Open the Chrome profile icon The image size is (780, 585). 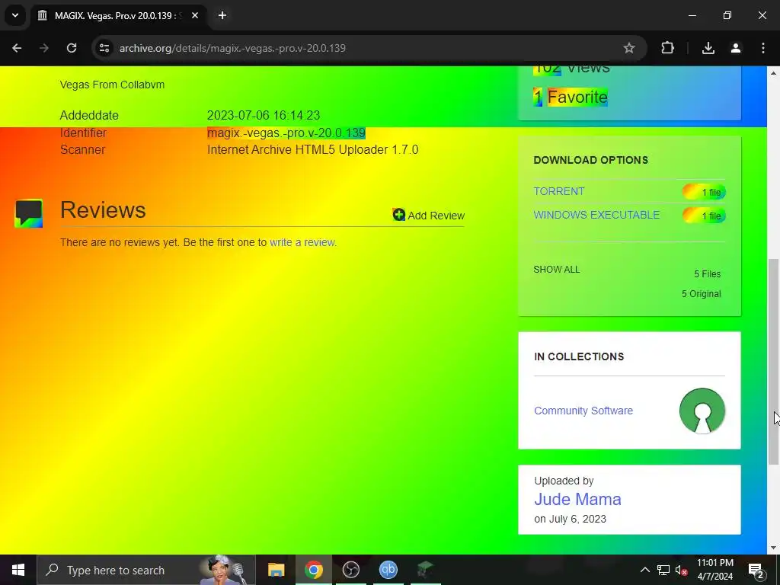(736, 48)
